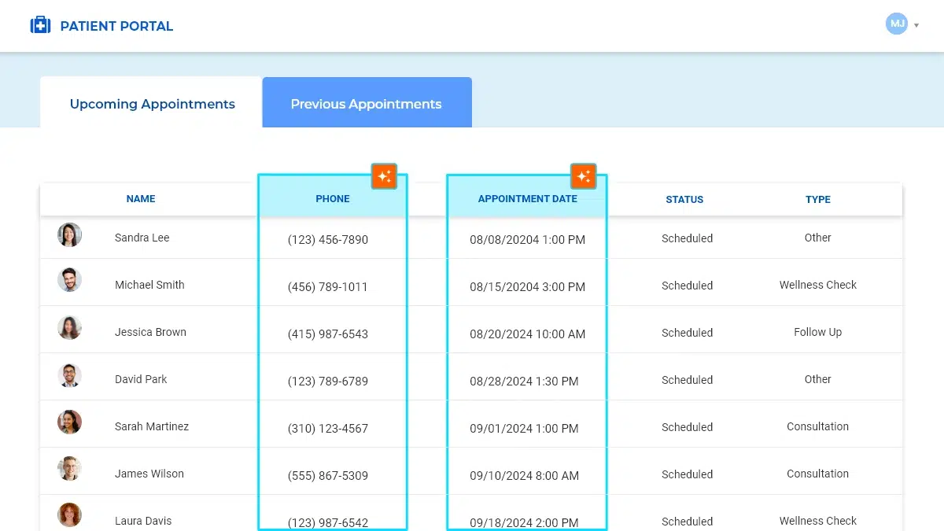The height and width of the screenshot is (531, 944).
Task: Sort by the Name column header
Action: [x=141, y=199]
